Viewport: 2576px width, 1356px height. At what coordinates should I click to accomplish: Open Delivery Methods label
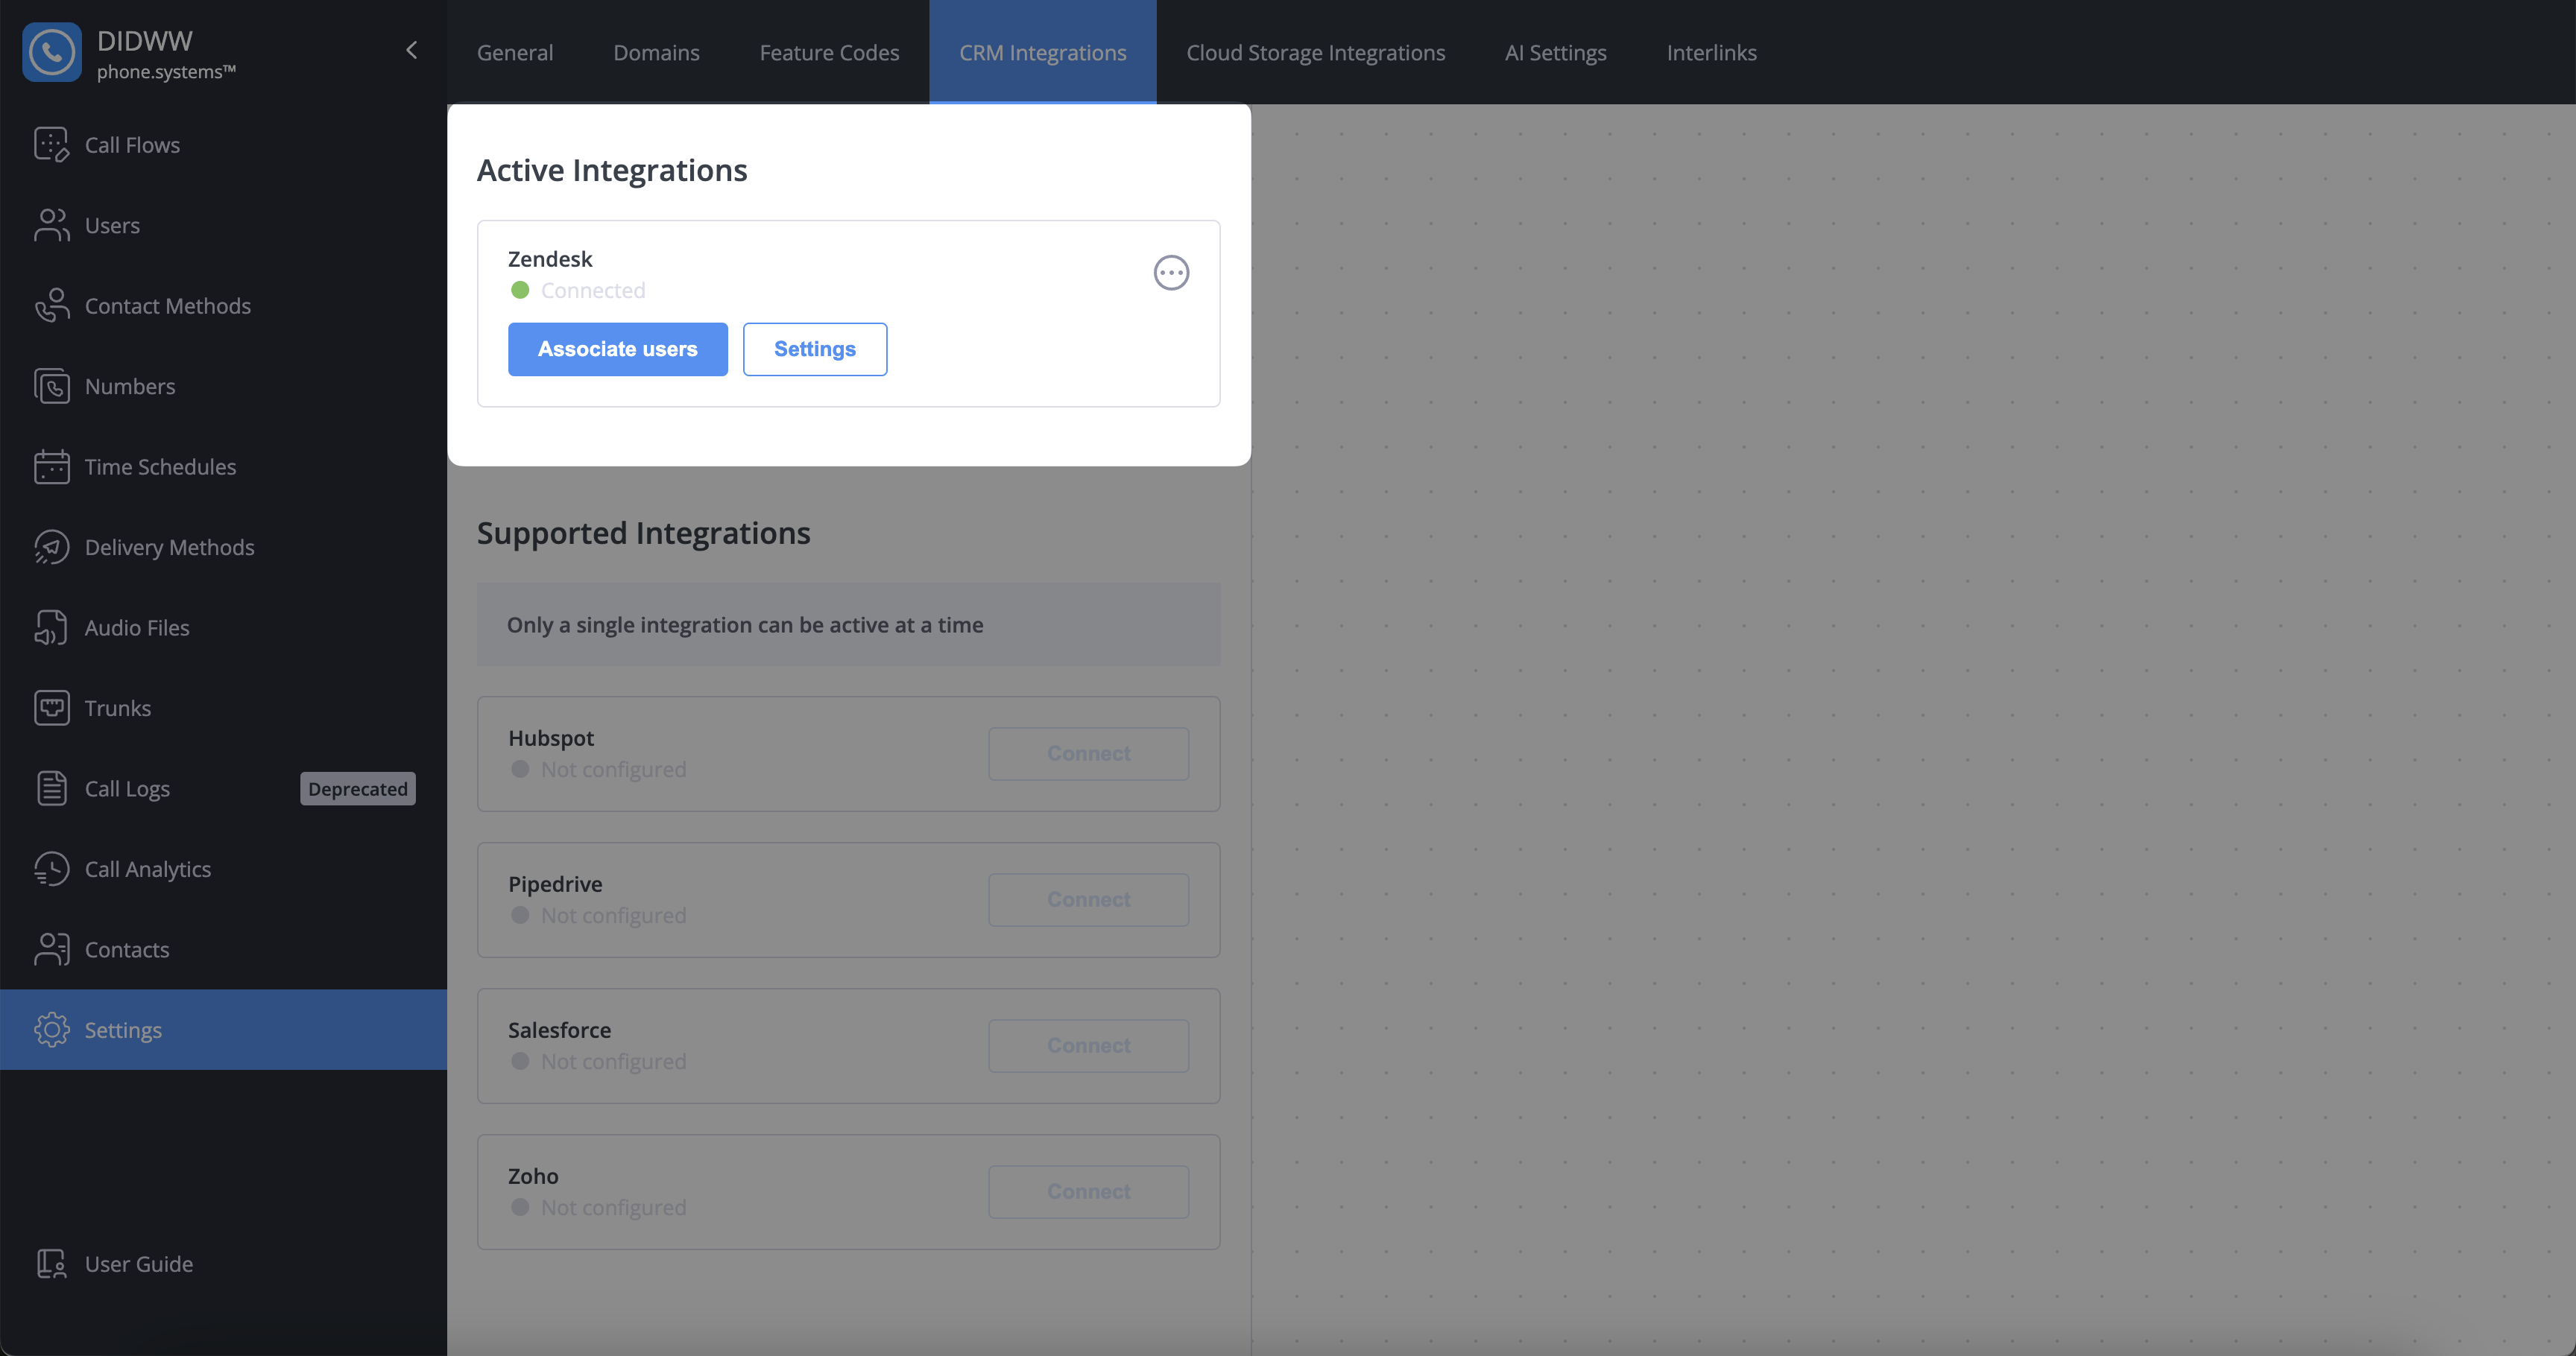170,547
